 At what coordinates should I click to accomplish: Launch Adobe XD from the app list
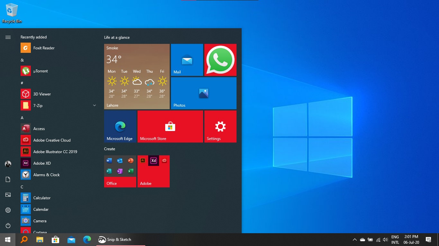coord(58,163)
